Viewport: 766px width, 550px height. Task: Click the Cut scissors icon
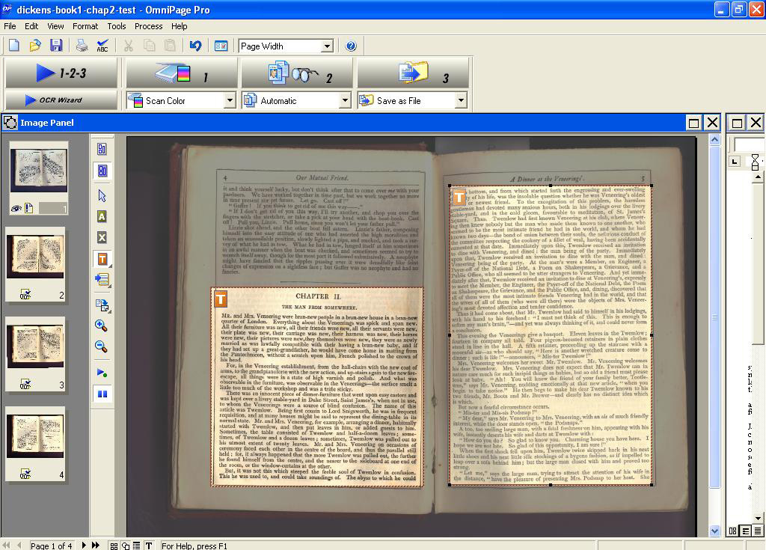point(128,46)
